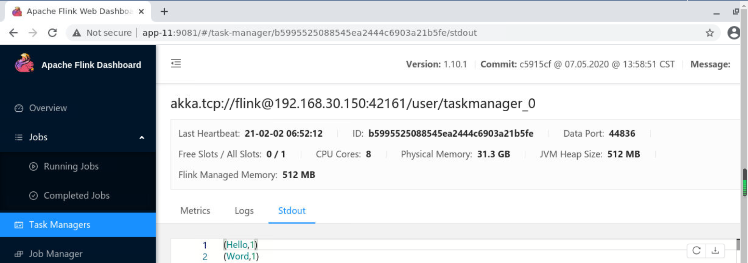Click the Version 1.10.1 text

coord(436,64)
